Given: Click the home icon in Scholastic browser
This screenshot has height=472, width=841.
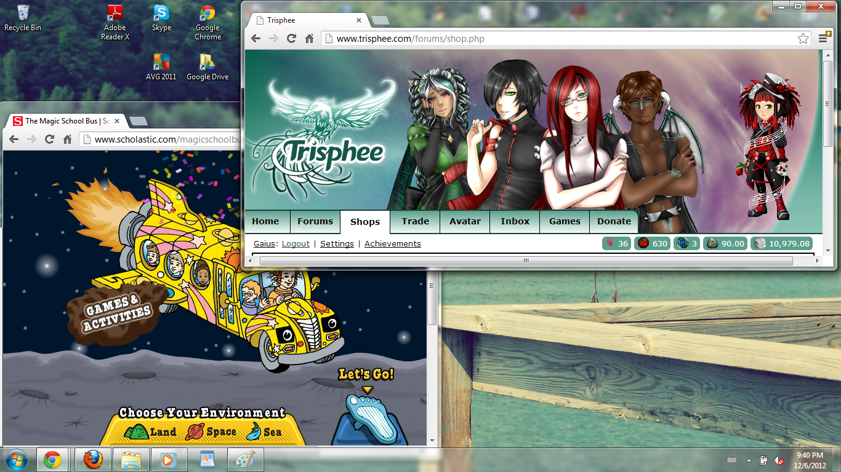Looking at the screenshot, I should click(68, 140).
